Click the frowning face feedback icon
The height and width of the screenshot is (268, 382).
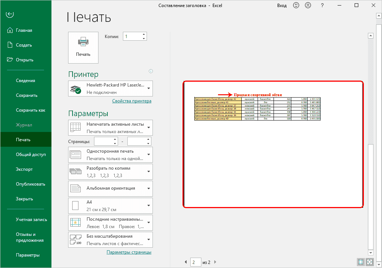click(308, 6)
